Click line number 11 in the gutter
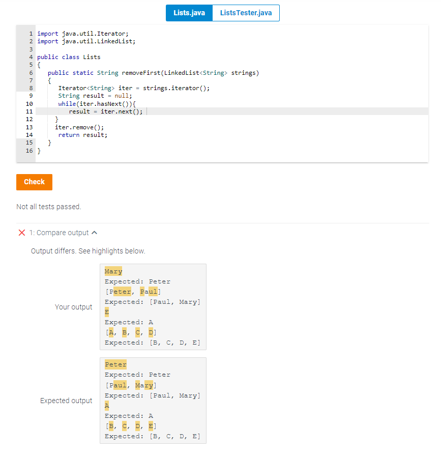Screen dimensions: 441x454 [29, 111]
